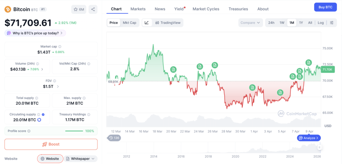Open the About tab
Screen dimensions: 342x164
263,9
